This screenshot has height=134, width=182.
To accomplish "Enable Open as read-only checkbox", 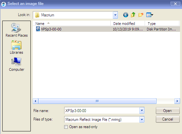I will tap(66, 127).
